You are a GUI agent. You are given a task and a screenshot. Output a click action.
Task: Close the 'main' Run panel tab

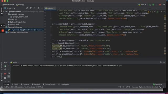point(18,62)
